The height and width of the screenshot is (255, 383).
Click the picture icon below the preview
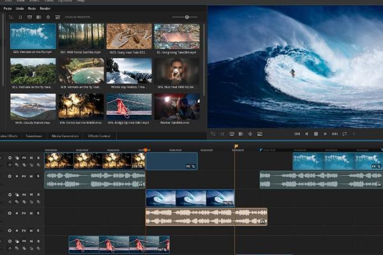260,134
